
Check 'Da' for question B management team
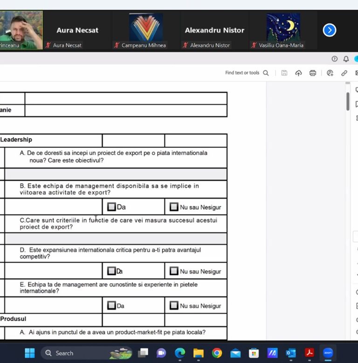pos(111,207)
